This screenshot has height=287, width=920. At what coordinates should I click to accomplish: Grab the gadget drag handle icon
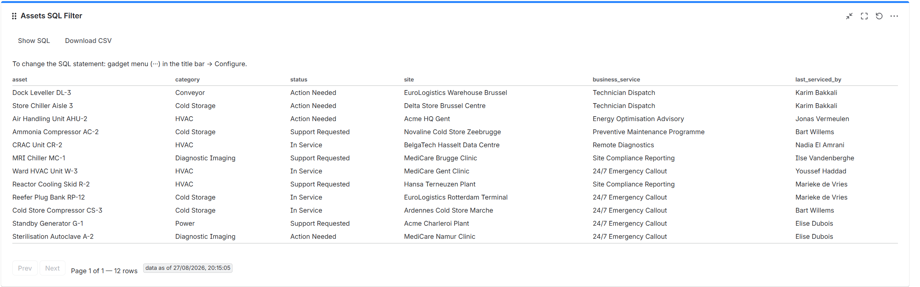[14, 16]
